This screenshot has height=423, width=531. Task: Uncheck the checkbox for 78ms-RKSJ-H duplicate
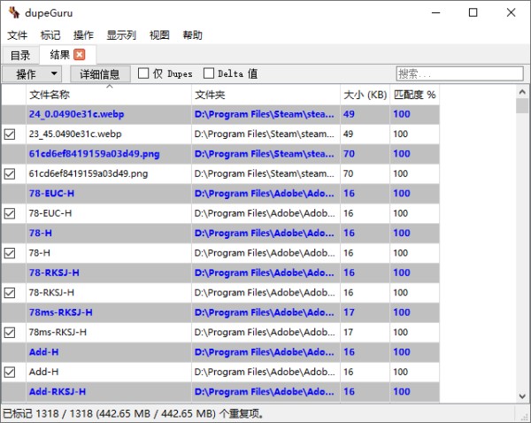click(10, 333)
